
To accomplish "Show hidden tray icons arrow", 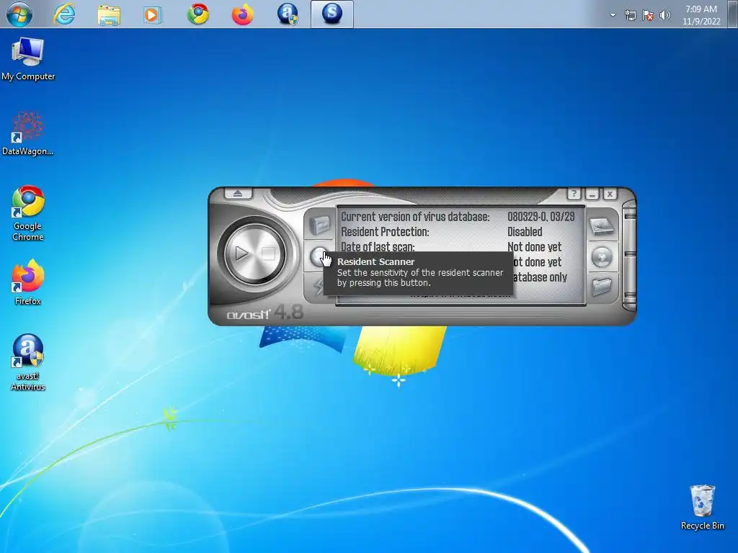I will coord(613,15).
